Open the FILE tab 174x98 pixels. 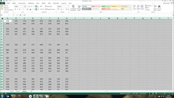[2, 3]
